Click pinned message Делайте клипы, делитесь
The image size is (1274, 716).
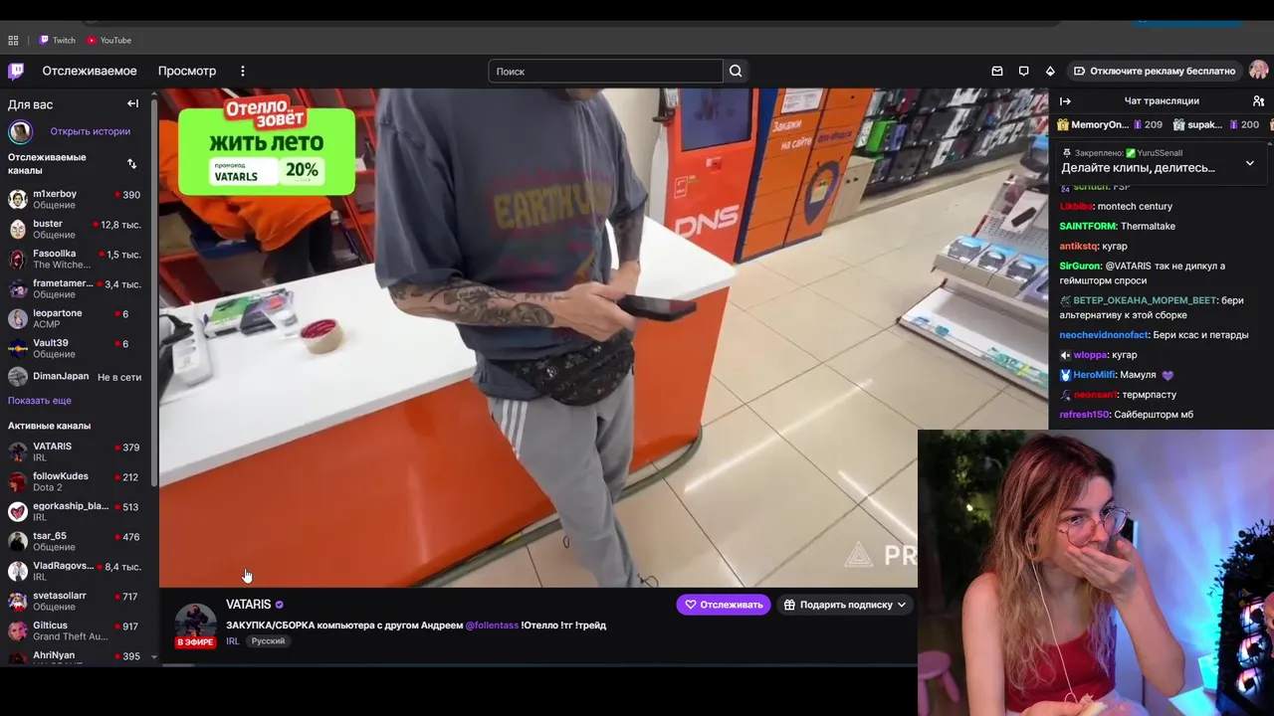click(x=1138, y=168)
